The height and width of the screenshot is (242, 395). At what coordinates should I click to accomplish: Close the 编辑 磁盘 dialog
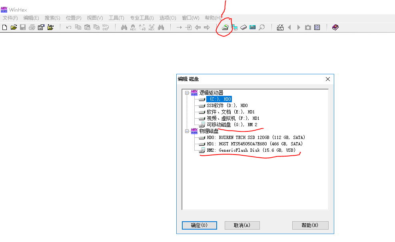[328, 79]
